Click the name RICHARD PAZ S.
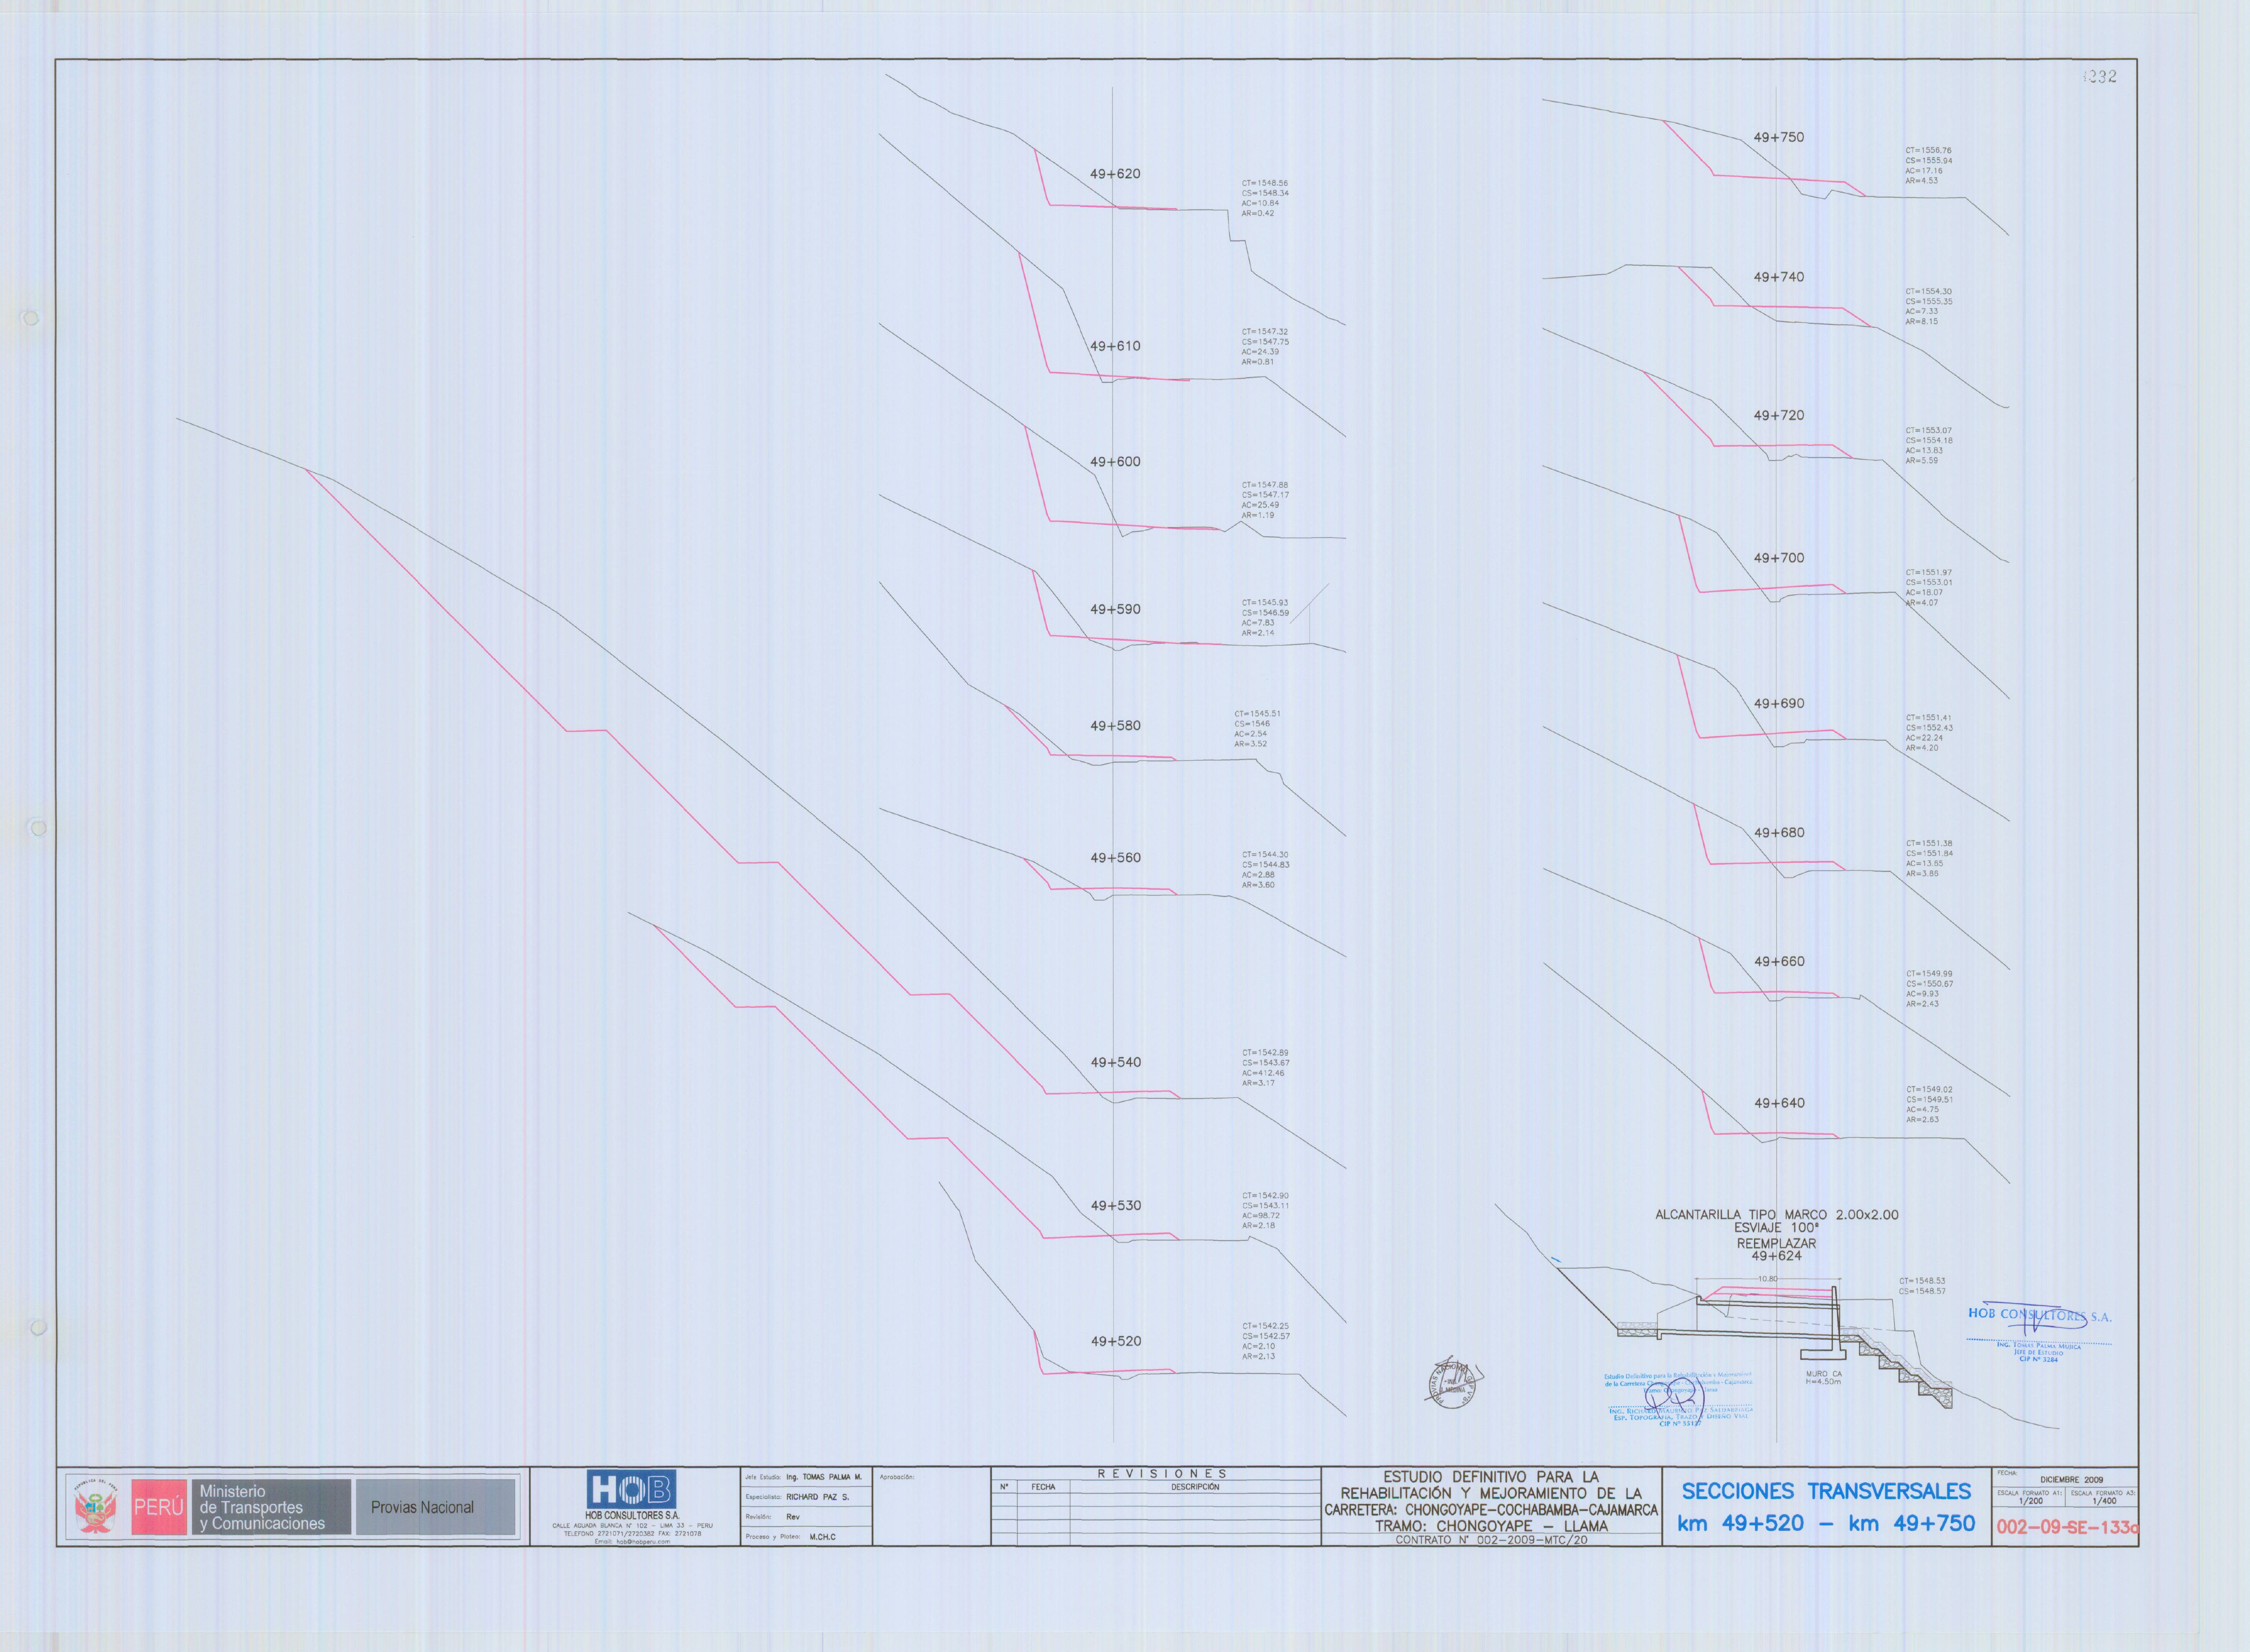This screenshot has width=2250, height=1652. pos(818,1497)
